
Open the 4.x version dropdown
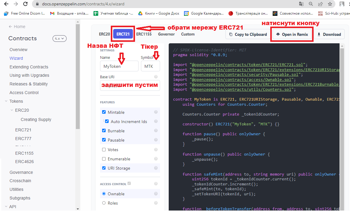point(59,39)
